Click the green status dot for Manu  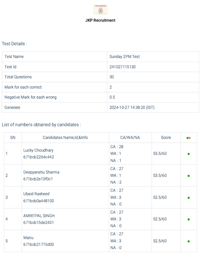coord(189,241)
